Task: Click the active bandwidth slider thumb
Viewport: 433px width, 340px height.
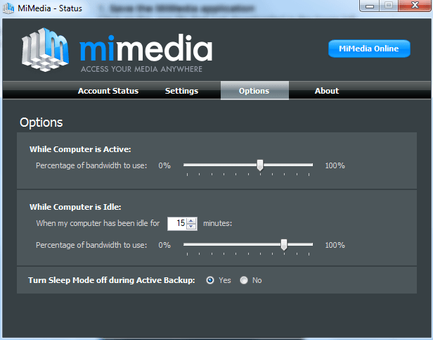Action: coord(260,165)
